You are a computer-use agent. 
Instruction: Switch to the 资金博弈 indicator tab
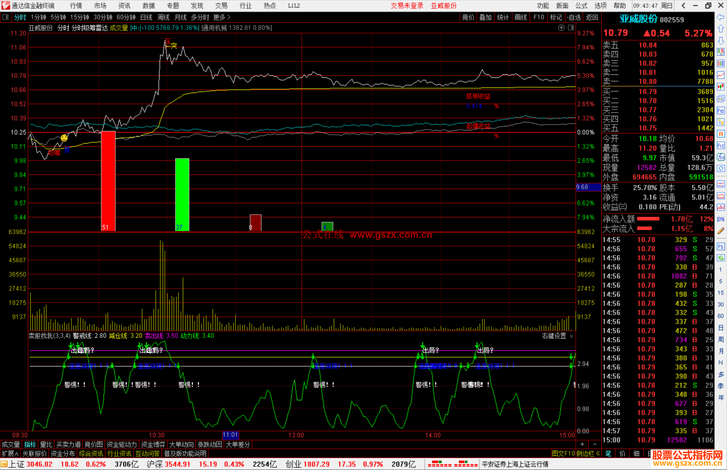pyautogui.click(x=153, y=444)
